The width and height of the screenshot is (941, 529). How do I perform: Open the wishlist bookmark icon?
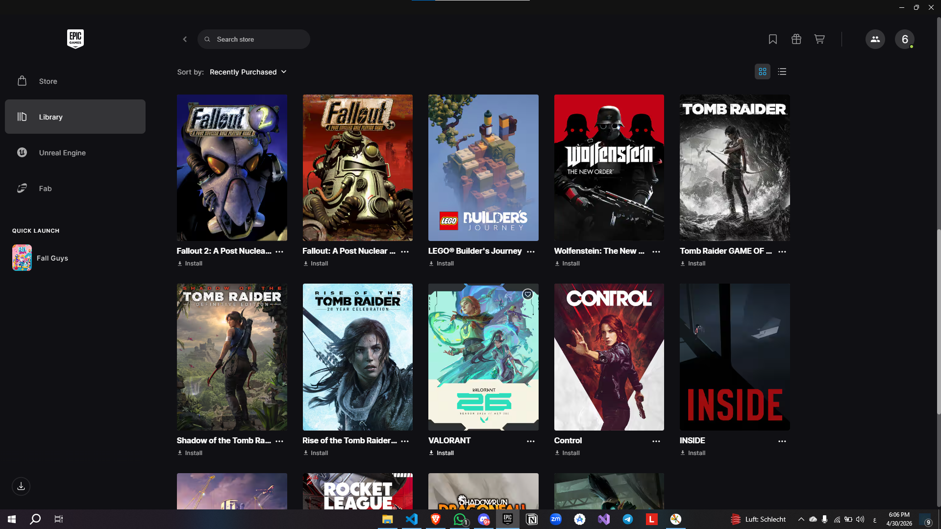click(x=773, y=39)
